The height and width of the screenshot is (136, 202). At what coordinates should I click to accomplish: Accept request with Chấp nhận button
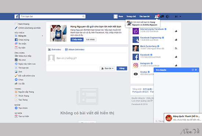(77, 40)
